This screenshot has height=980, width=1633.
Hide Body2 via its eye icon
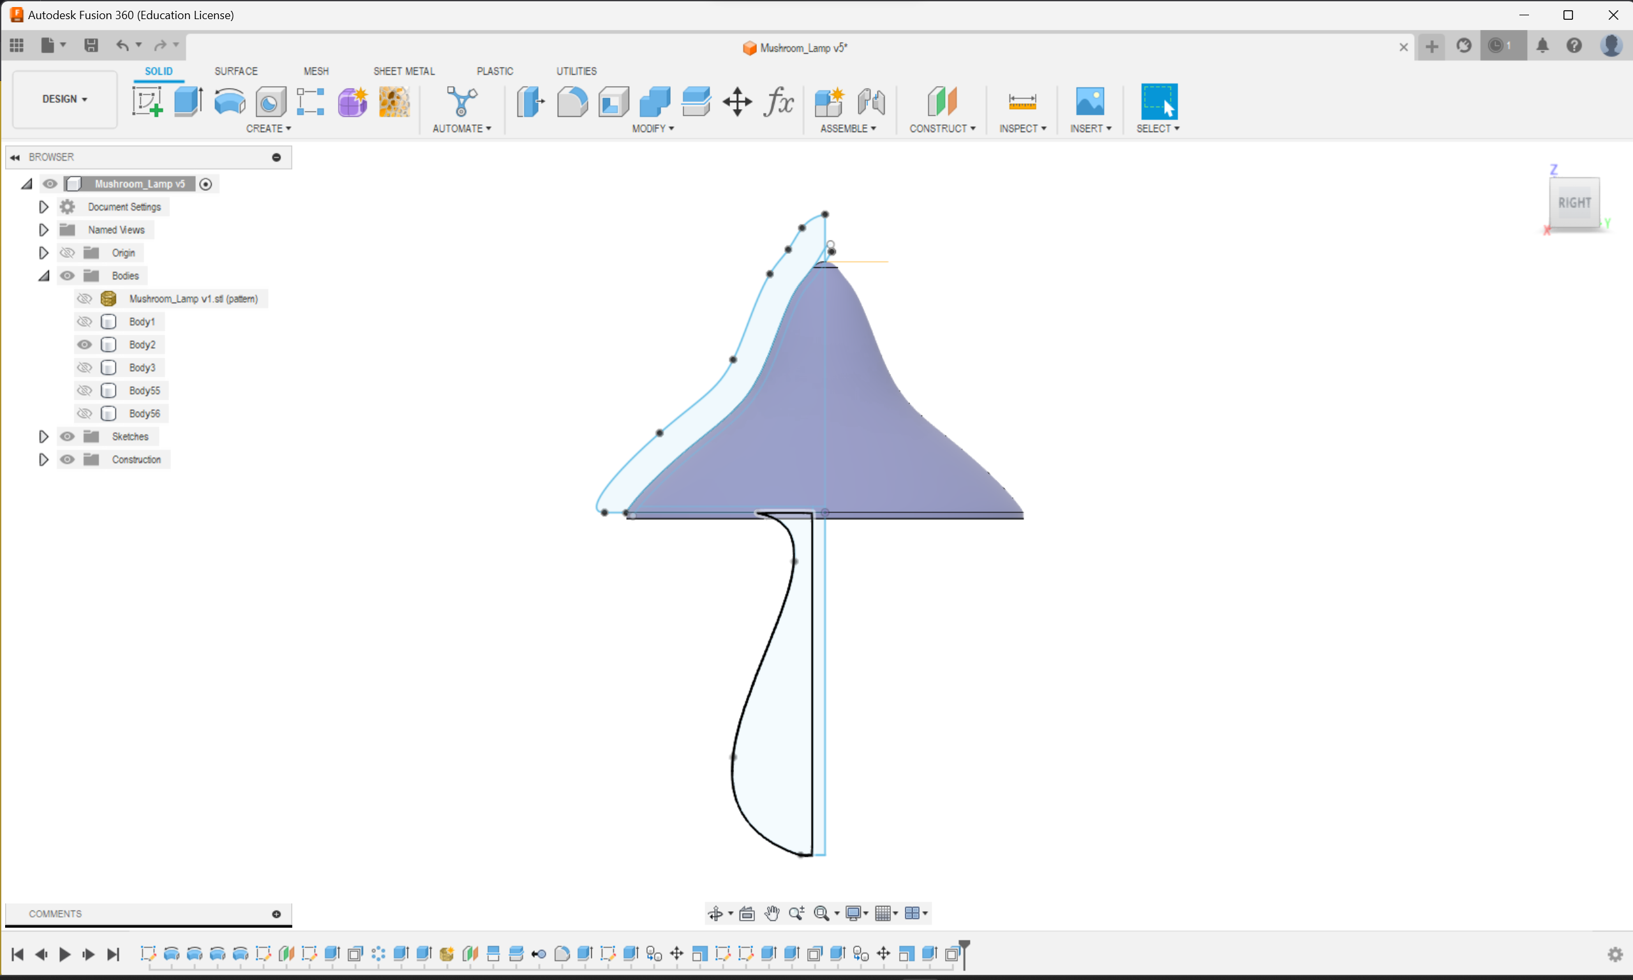click(x=84, y=345)
